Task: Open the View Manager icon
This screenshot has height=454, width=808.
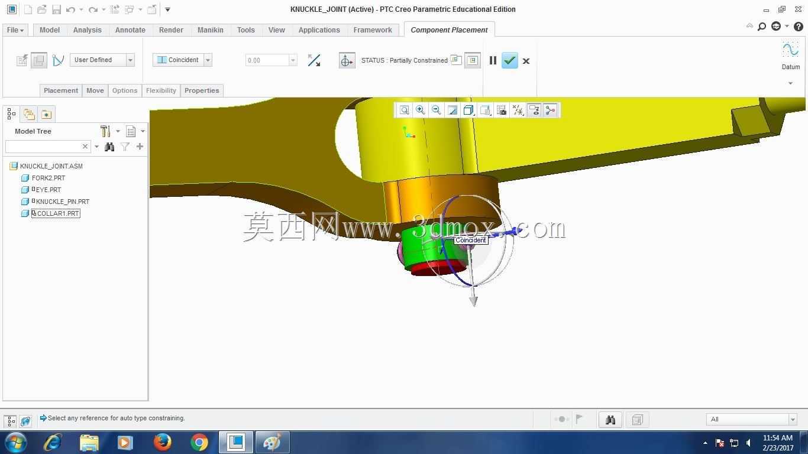Action: coord(502,110)
